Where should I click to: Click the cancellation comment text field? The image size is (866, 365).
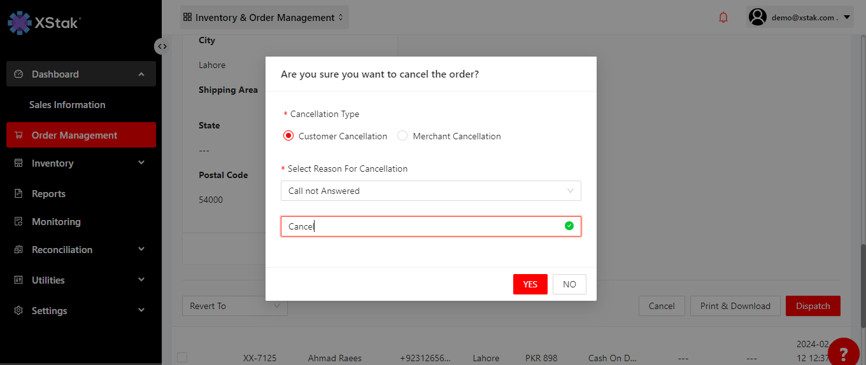point(423,226)
